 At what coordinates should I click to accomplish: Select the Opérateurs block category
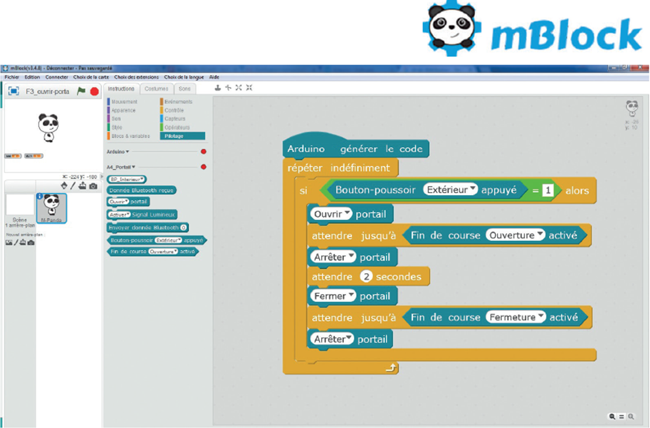(x=177, y=127)
